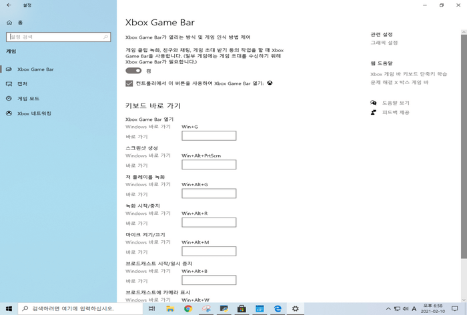Click shortcut field for 브로드캐스트 시작/일시 중지

click(x=209, y=280)
